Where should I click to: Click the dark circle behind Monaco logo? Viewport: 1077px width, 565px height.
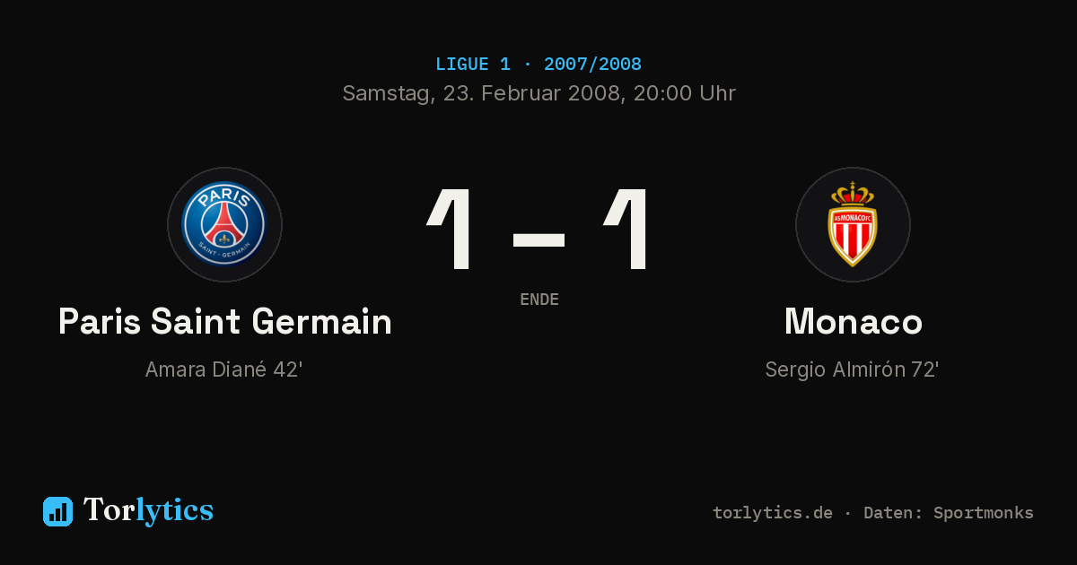point(853,224)
